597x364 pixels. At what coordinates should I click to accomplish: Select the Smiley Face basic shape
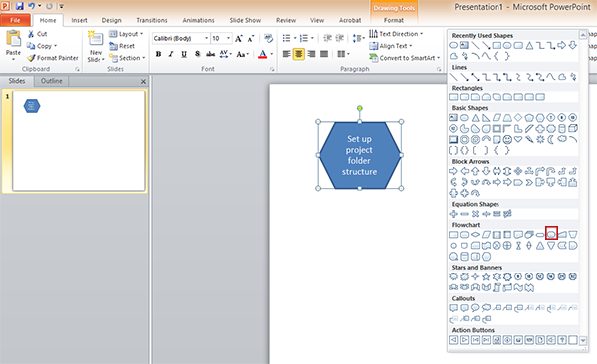(507, 140)
